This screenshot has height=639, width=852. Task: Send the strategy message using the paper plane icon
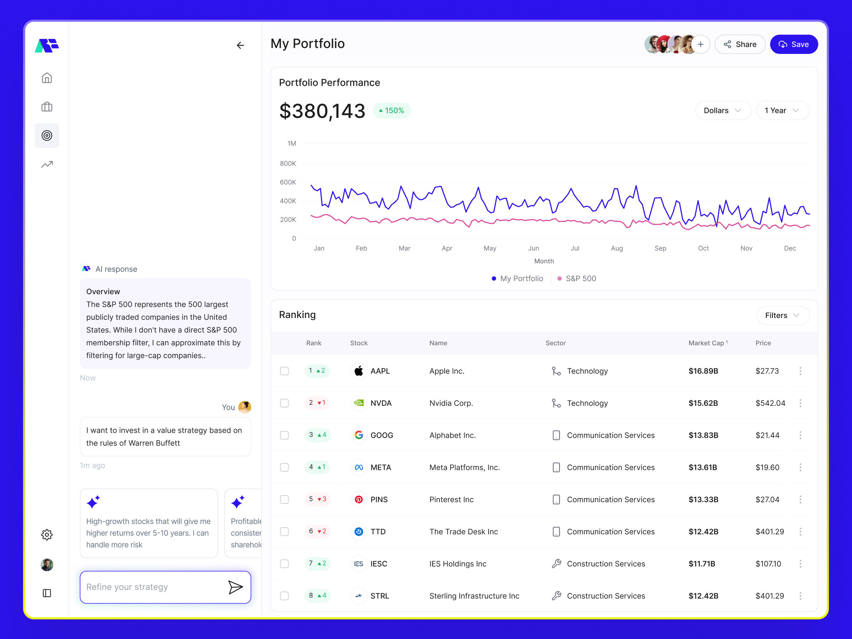(236, 587)
